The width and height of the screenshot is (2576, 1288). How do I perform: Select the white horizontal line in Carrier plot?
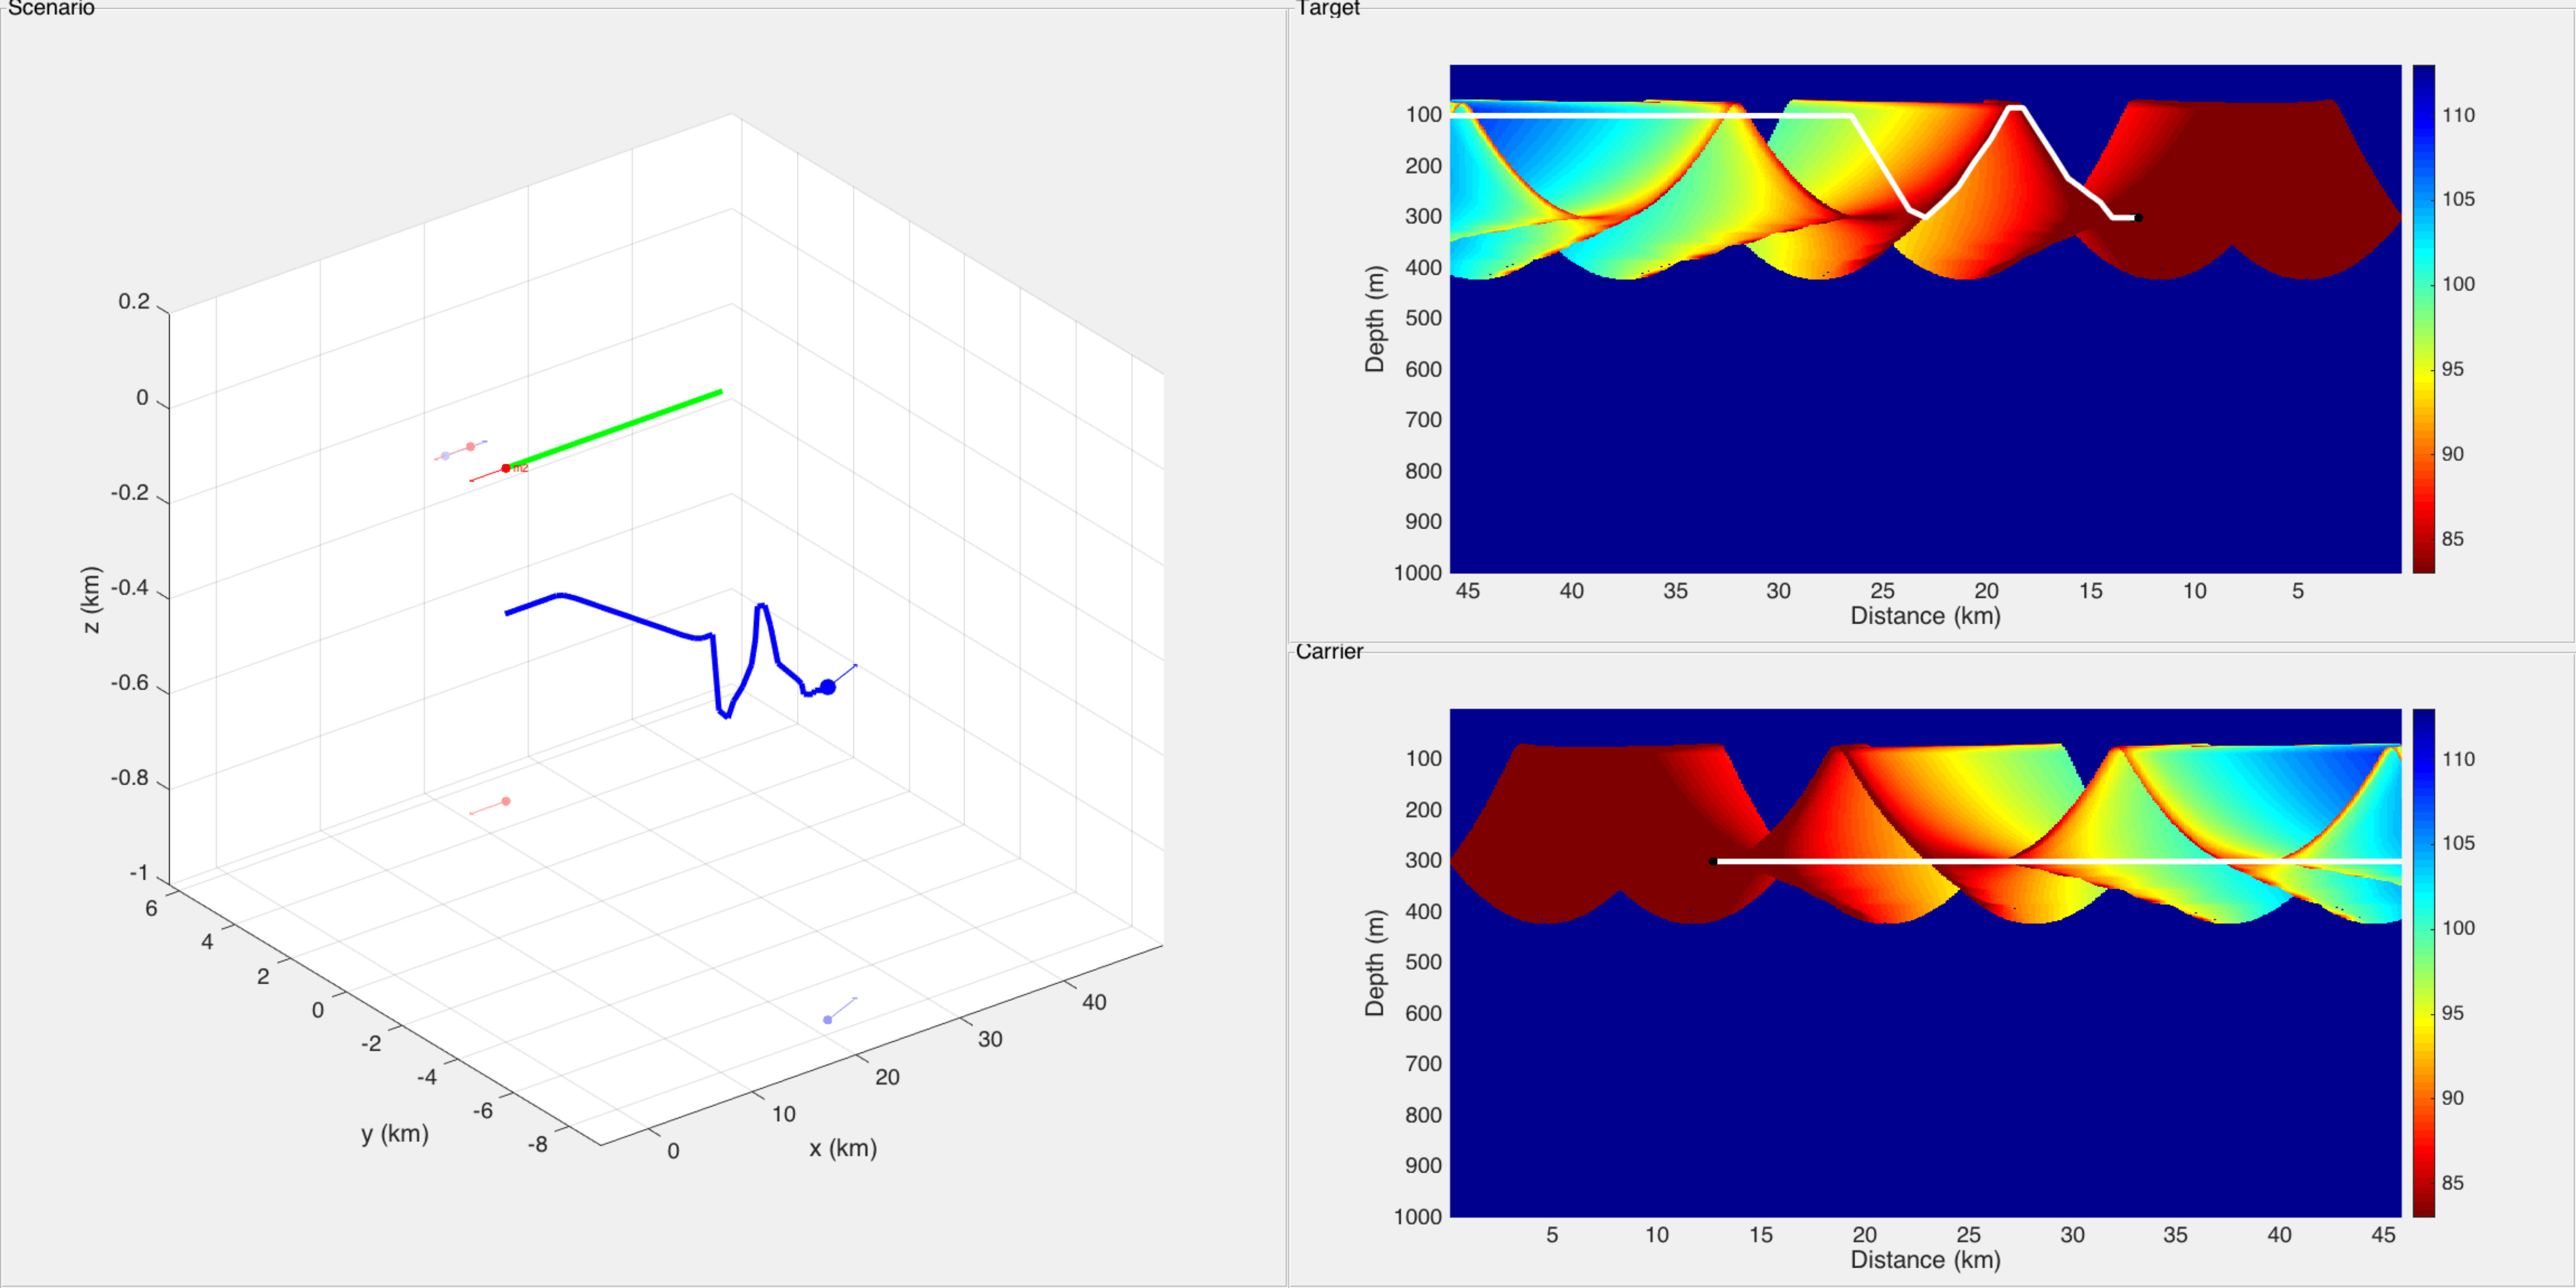[x=2057, y=860]
